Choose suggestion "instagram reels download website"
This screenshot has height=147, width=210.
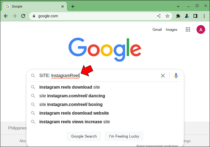(74, 113)
